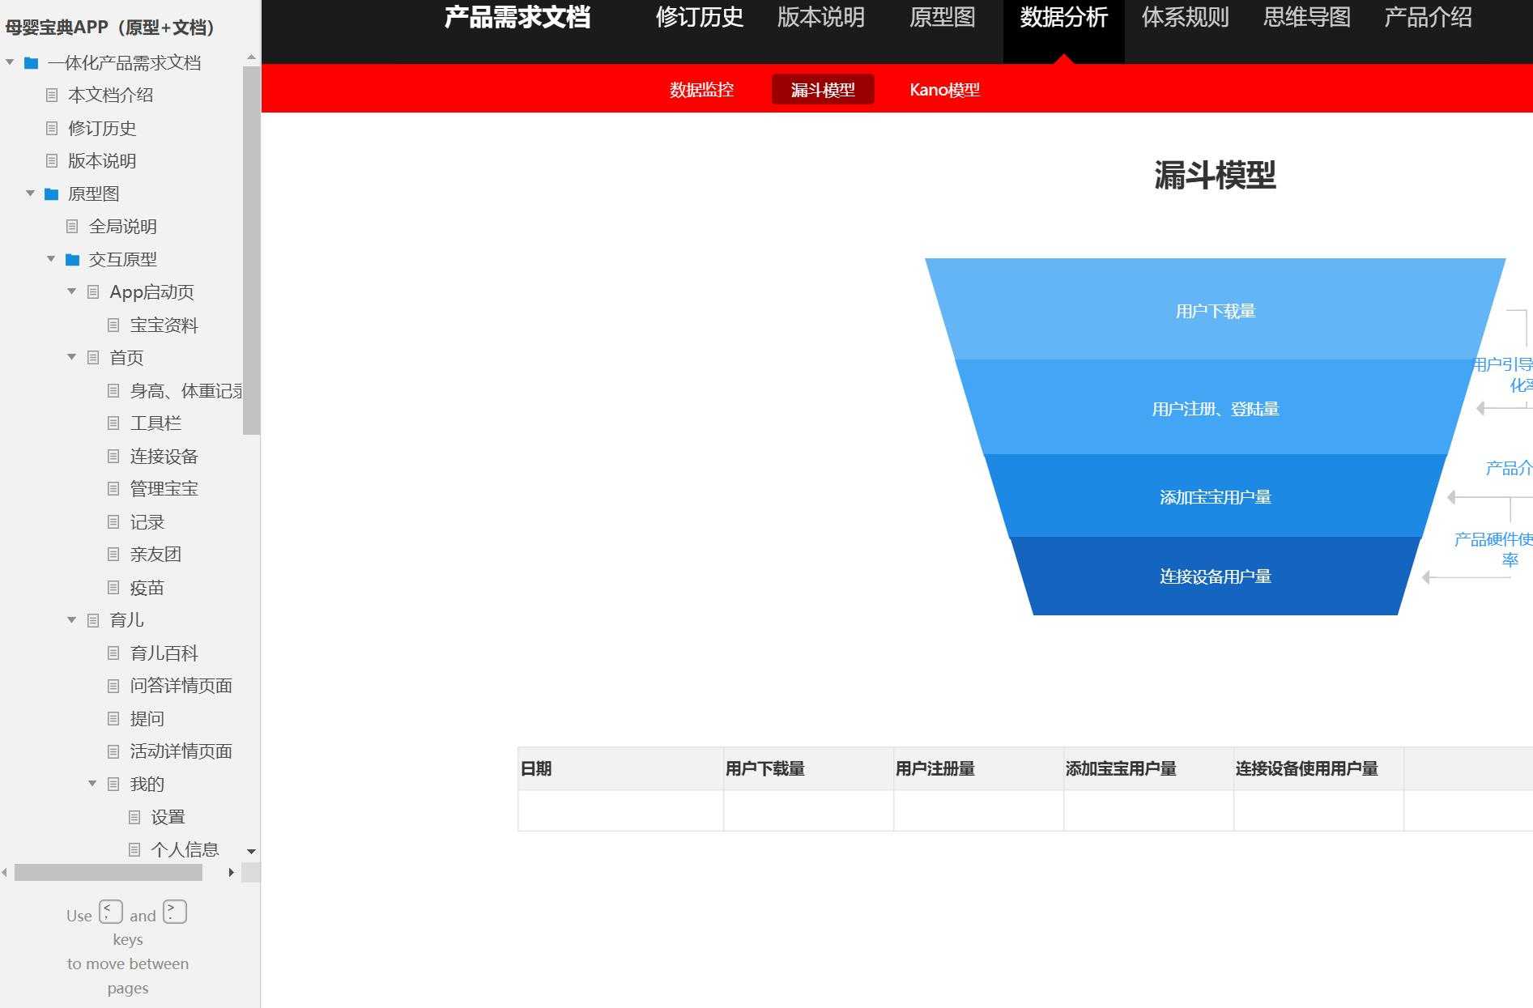Click the page icon next to 管理宝宝
Image resolution: width=1533 pixels, height=1008 pixels.
113,488
